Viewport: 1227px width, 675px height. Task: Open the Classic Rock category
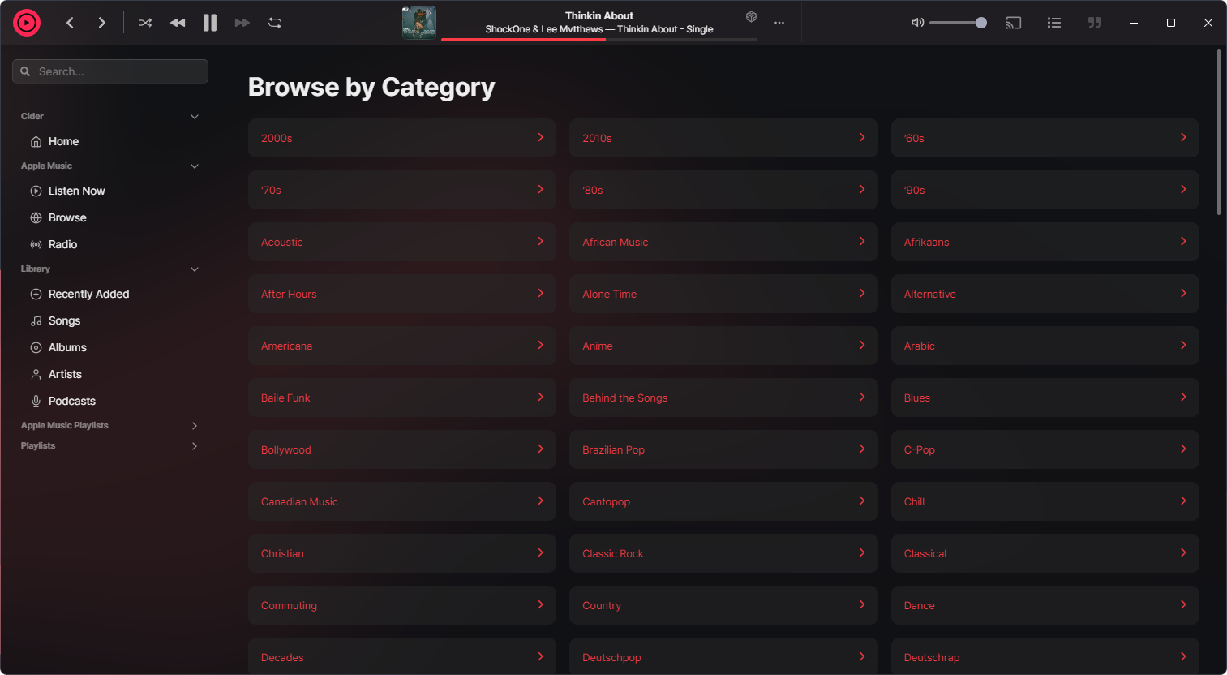coord(723,553)
